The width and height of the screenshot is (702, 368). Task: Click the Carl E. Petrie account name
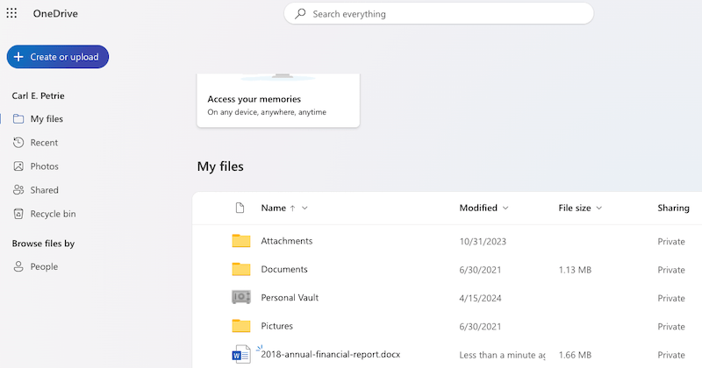pyautogui.click(x=38, y=96)
